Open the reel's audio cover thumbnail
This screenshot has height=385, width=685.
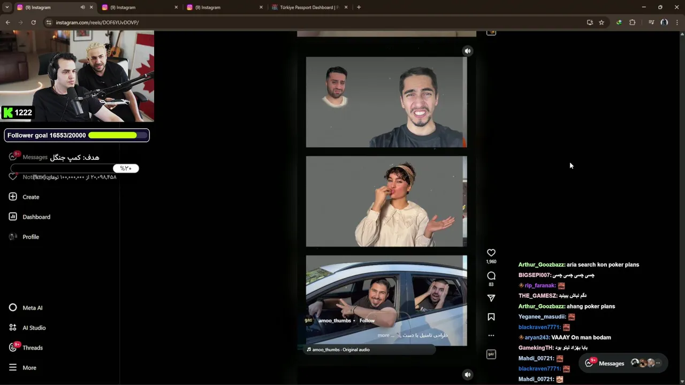(491, 354)
